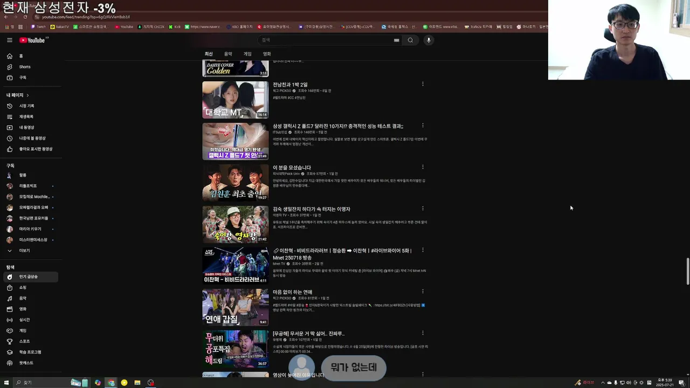Switch to the 영화 trending tab
The image size is (690, 388).
267,54
